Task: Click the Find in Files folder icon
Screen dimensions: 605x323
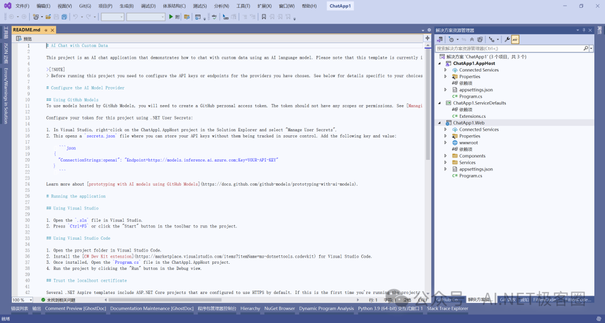Action: pyautogui.click(x=187, y=17)
